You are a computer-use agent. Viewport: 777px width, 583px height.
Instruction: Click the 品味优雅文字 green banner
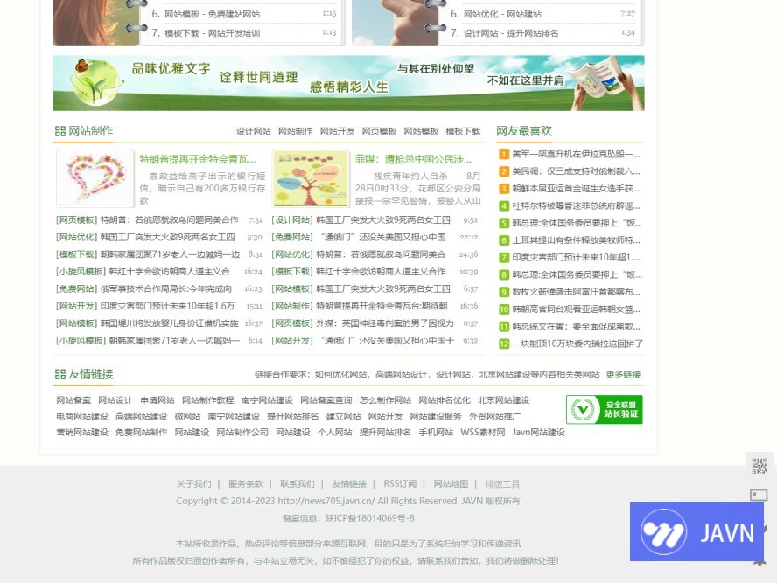pyautogui.click(x=348, y=83)
